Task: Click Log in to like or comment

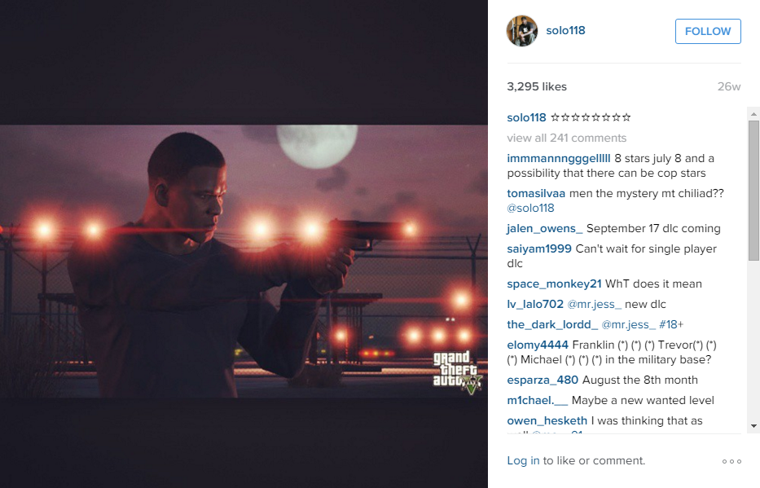Action: coord(523,461)
